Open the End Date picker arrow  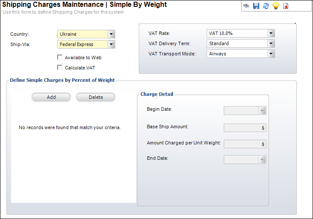tap(262, 160)
